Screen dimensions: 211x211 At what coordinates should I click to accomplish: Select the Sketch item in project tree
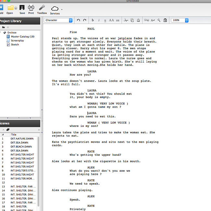click(15, 44)
